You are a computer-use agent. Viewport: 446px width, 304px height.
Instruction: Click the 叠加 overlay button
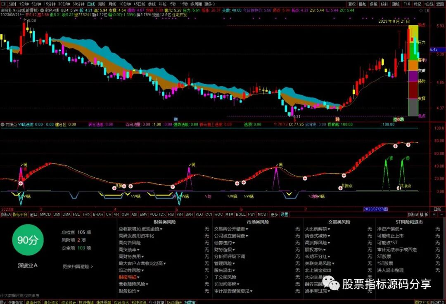click(363, 4)
